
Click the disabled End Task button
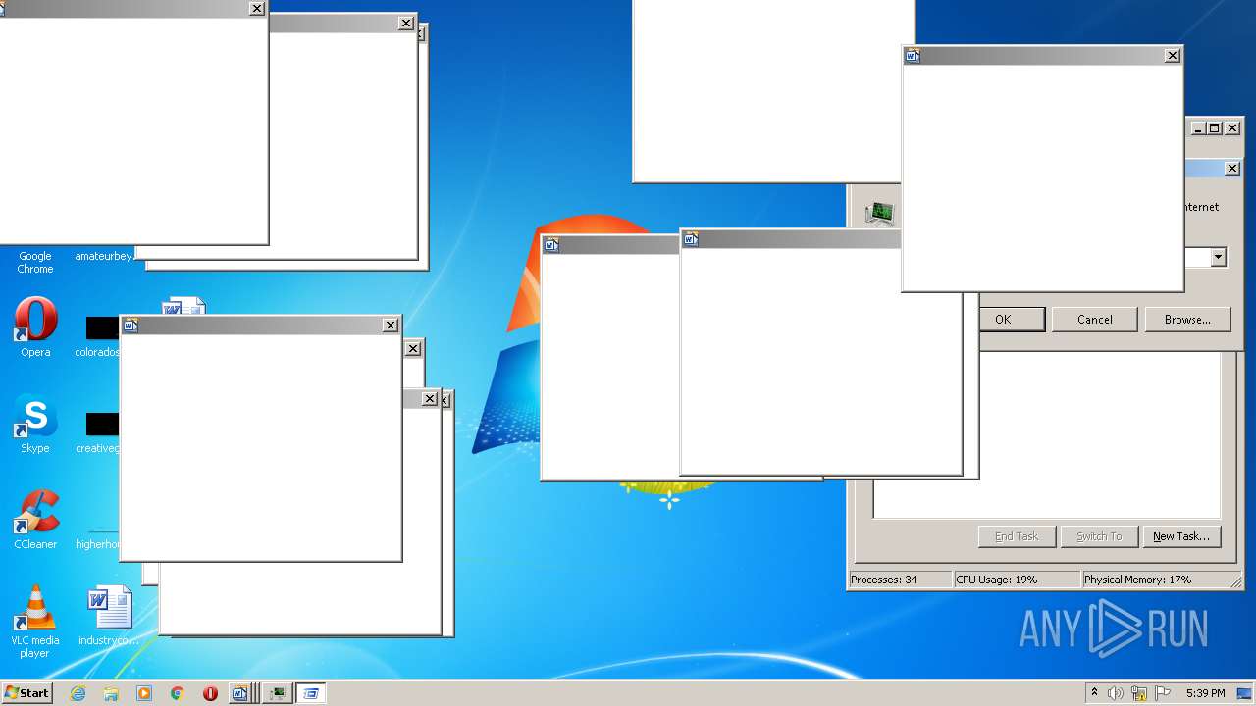pos(1017,536)
